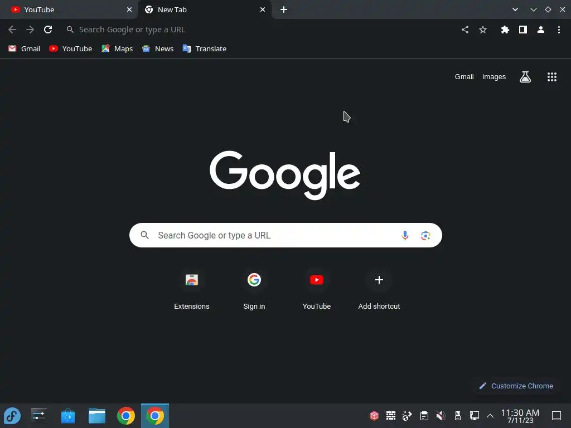Start voice search with the microphone
This screenshot has width=571, height=428.
coord(405,236)
